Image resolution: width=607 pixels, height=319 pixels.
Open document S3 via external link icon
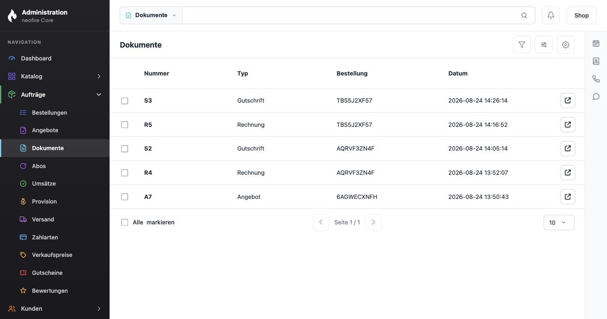coord(568,101)
